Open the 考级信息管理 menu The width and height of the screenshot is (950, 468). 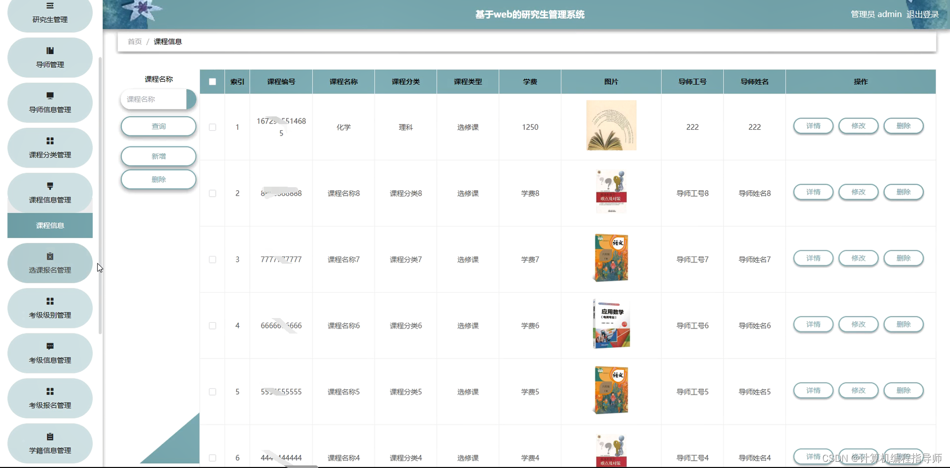pos(50,353)
